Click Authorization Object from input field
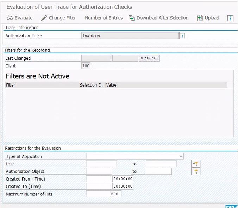The height and width of the screenshot is (208, 238). [x=99, y=171]
